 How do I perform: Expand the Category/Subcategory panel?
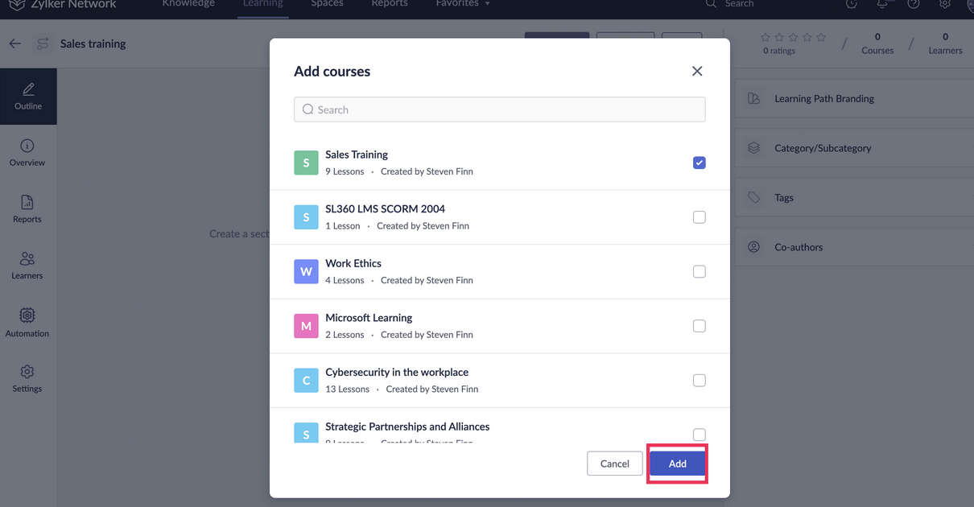pos(823,148)
